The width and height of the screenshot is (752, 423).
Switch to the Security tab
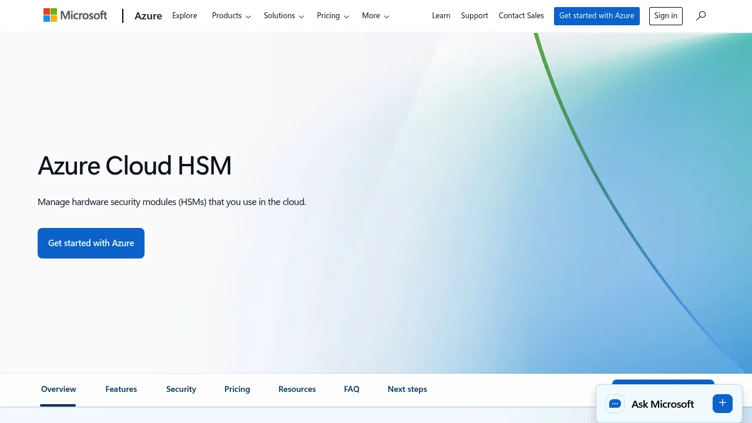click(181, 389)
